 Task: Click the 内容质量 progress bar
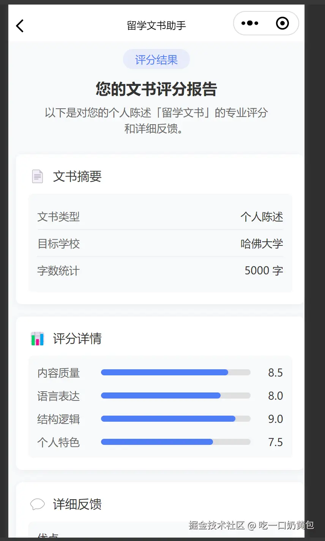175,373
